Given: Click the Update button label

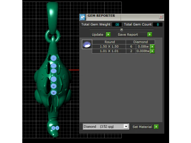Looking at the screenshot, I should tap(97, 35).
